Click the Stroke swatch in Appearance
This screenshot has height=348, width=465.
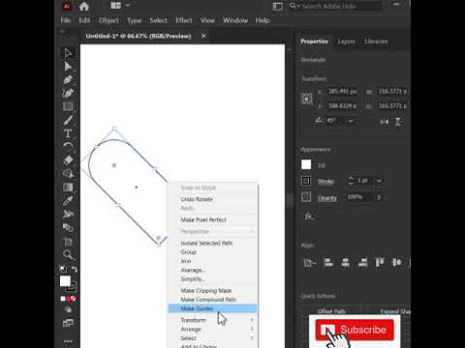[306, 181]
